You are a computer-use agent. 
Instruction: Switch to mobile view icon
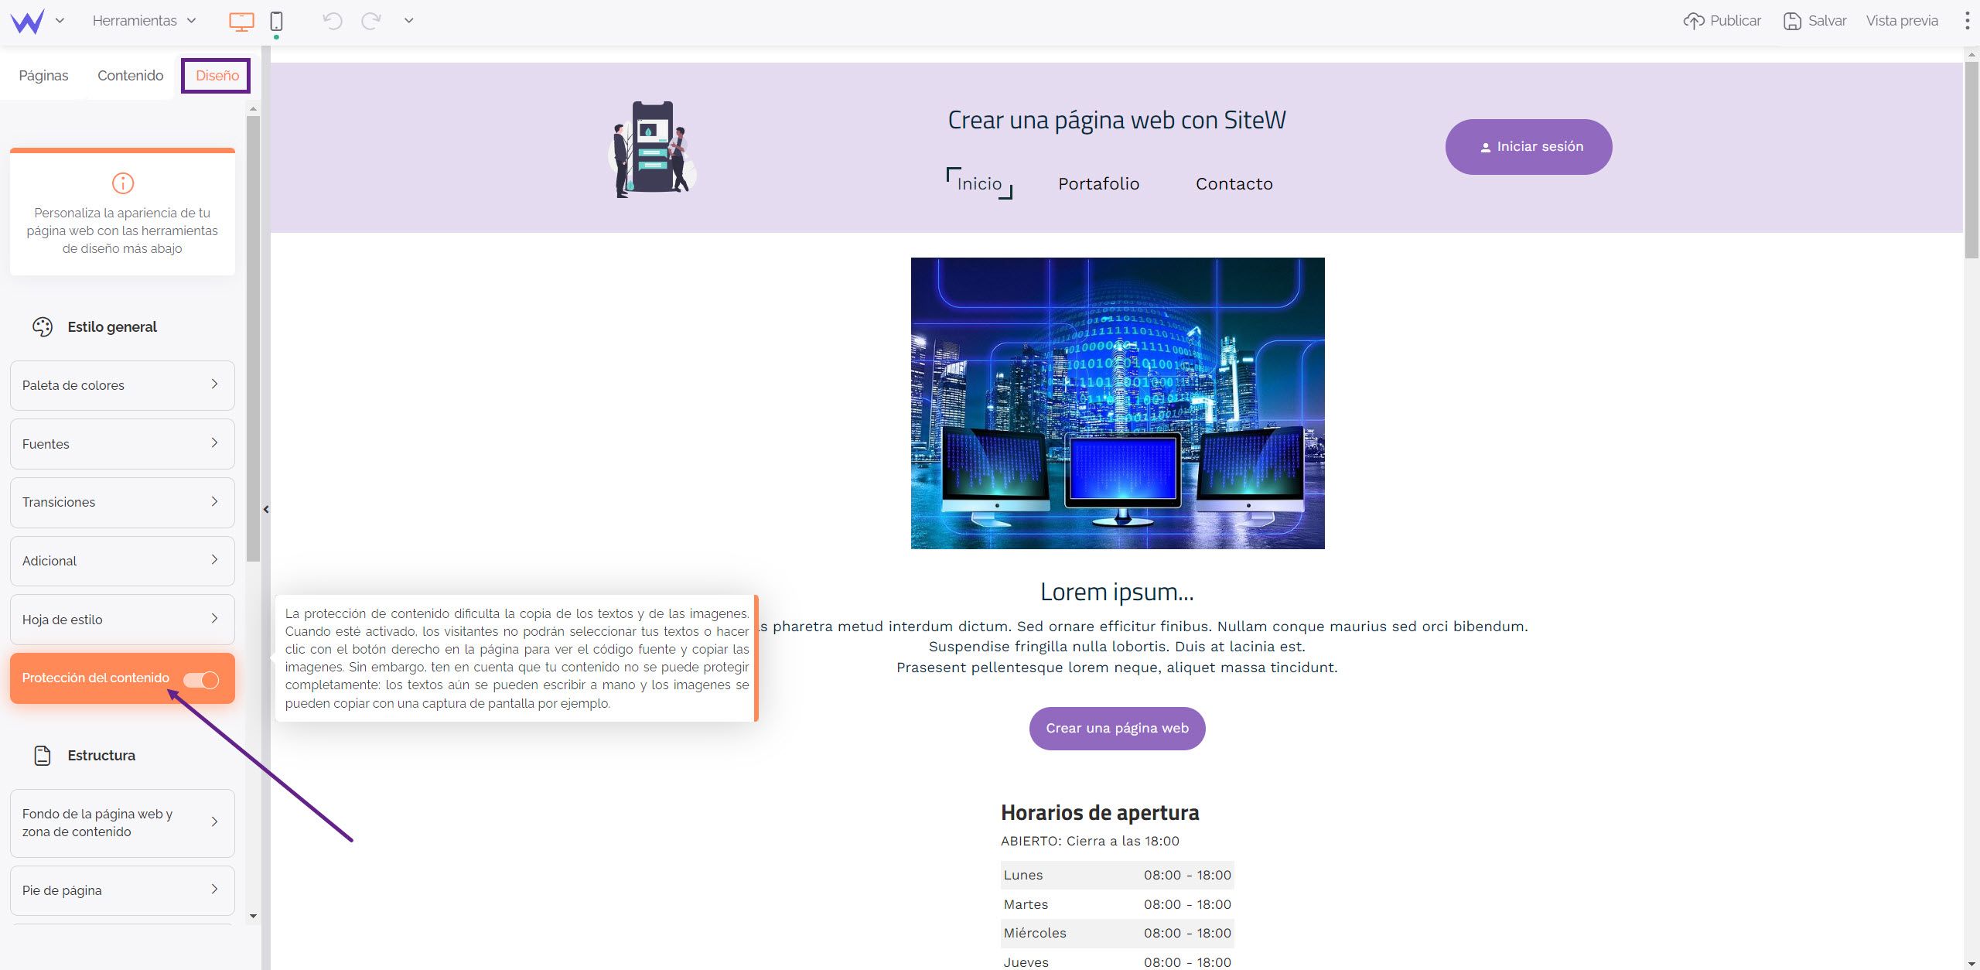(276, 22)
